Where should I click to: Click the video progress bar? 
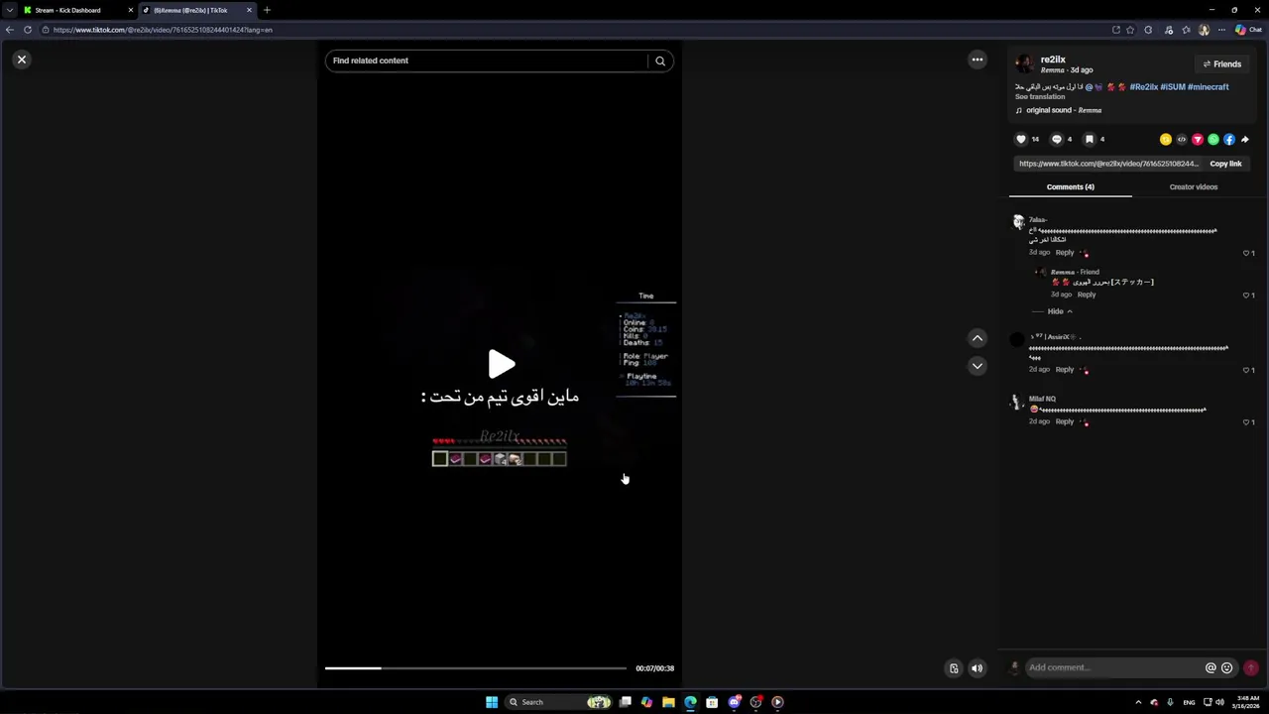coord(476,668)
